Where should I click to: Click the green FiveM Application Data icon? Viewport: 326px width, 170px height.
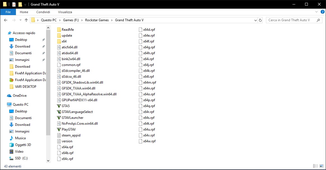tap(11, 80)
